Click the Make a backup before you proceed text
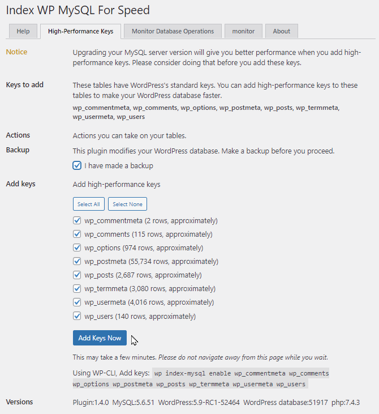Screen dimensions: 379x414 278,151
